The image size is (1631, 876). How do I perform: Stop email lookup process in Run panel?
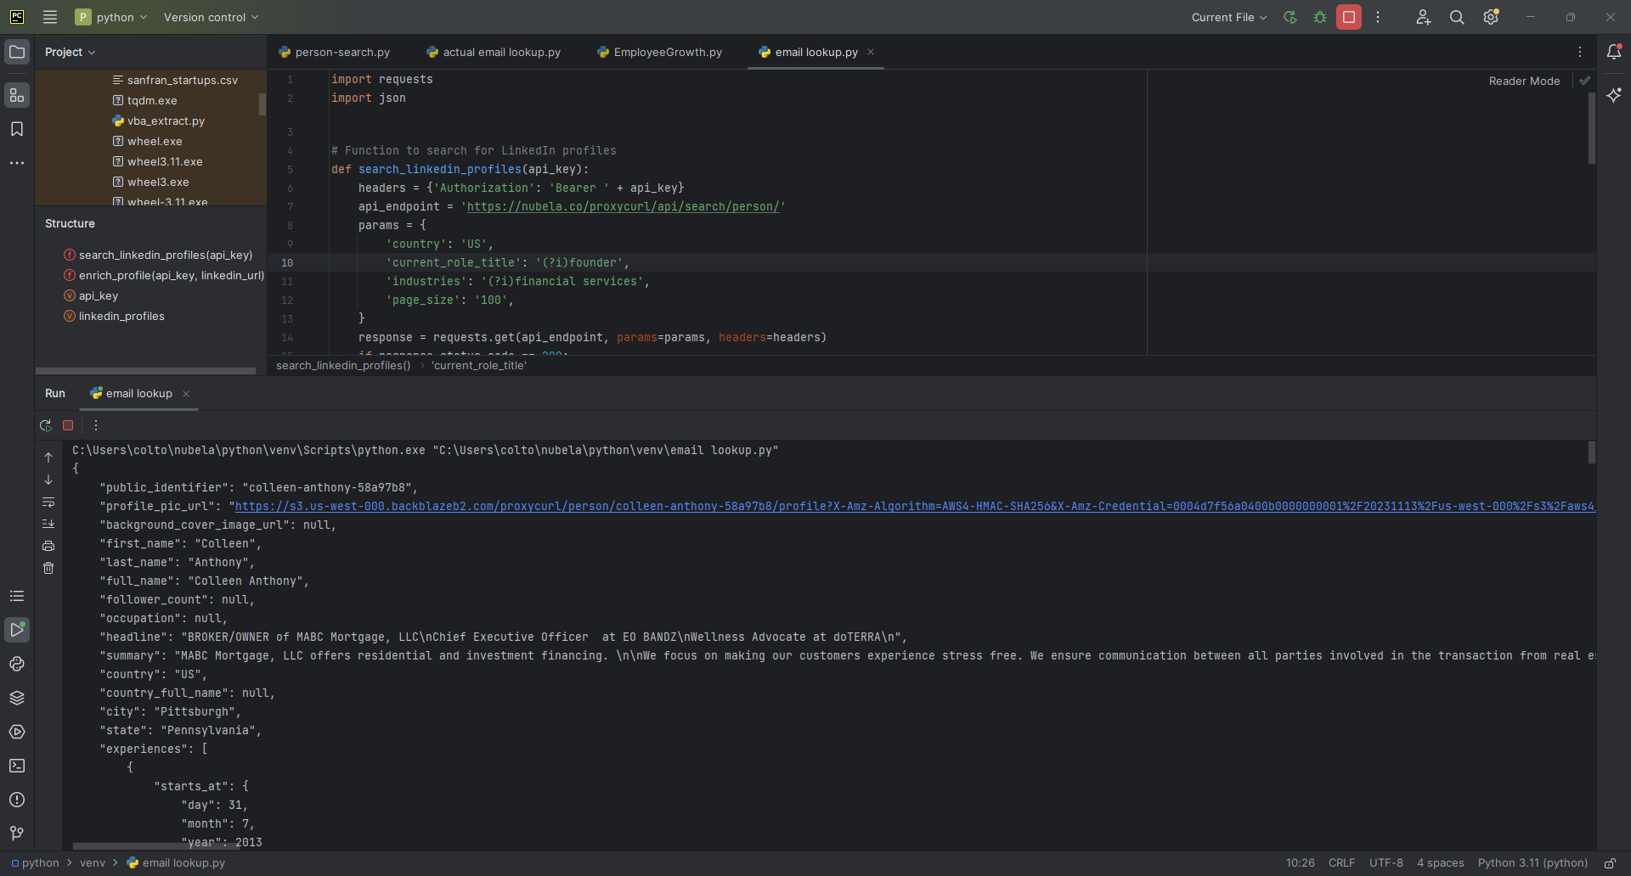coord(68,425)
